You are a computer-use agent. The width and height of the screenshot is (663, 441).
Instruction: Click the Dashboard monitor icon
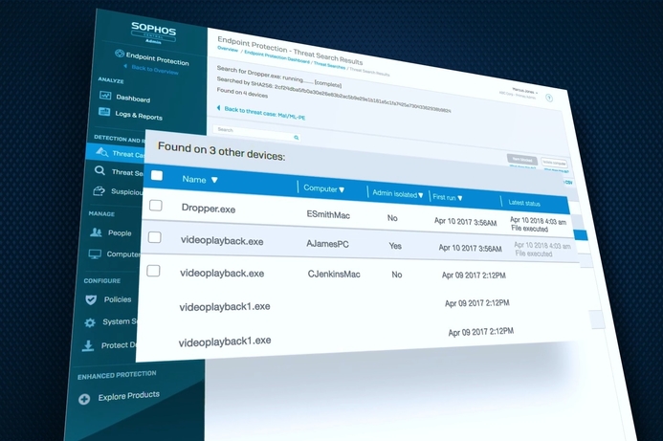(105, 95)
